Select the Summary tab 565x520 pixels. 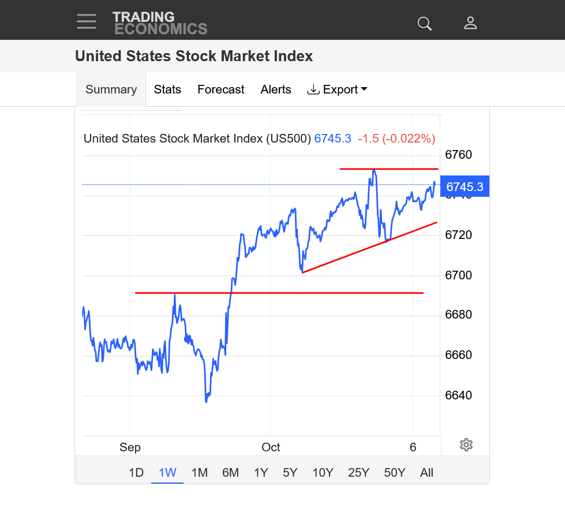click(x=111, y=89)
